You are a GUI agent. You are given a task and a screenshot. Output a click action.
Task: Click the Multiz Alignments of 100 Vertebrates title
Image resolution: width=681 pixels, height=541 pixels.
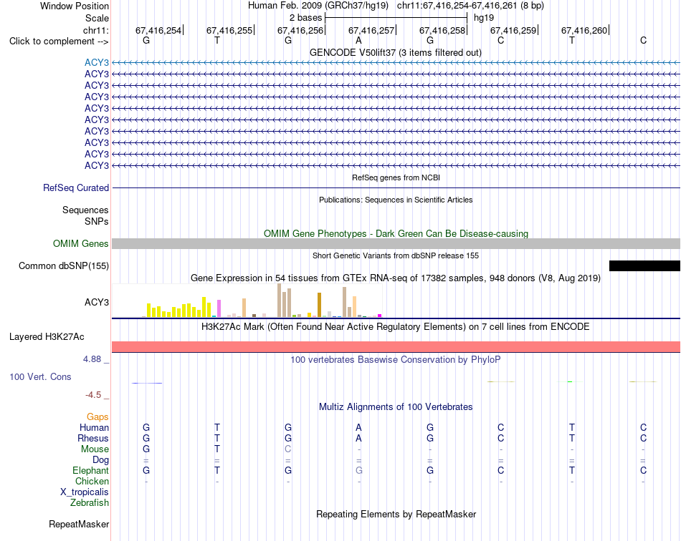tap(396, 407)
